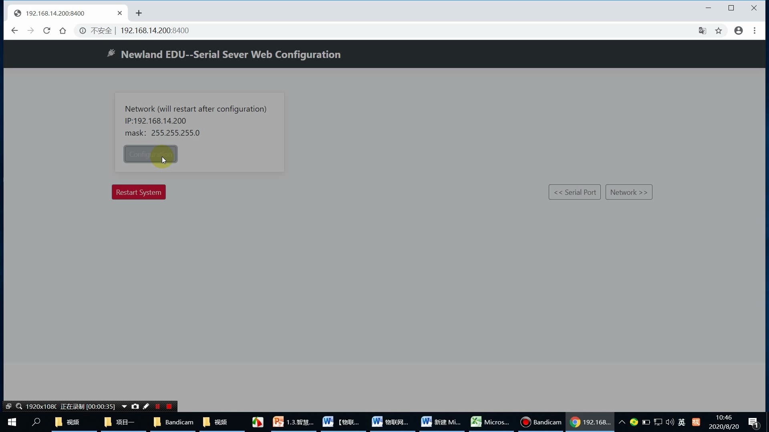
Task: Pause the Bandicam recording
Action: pyautogui.click(x=157, y=406)
